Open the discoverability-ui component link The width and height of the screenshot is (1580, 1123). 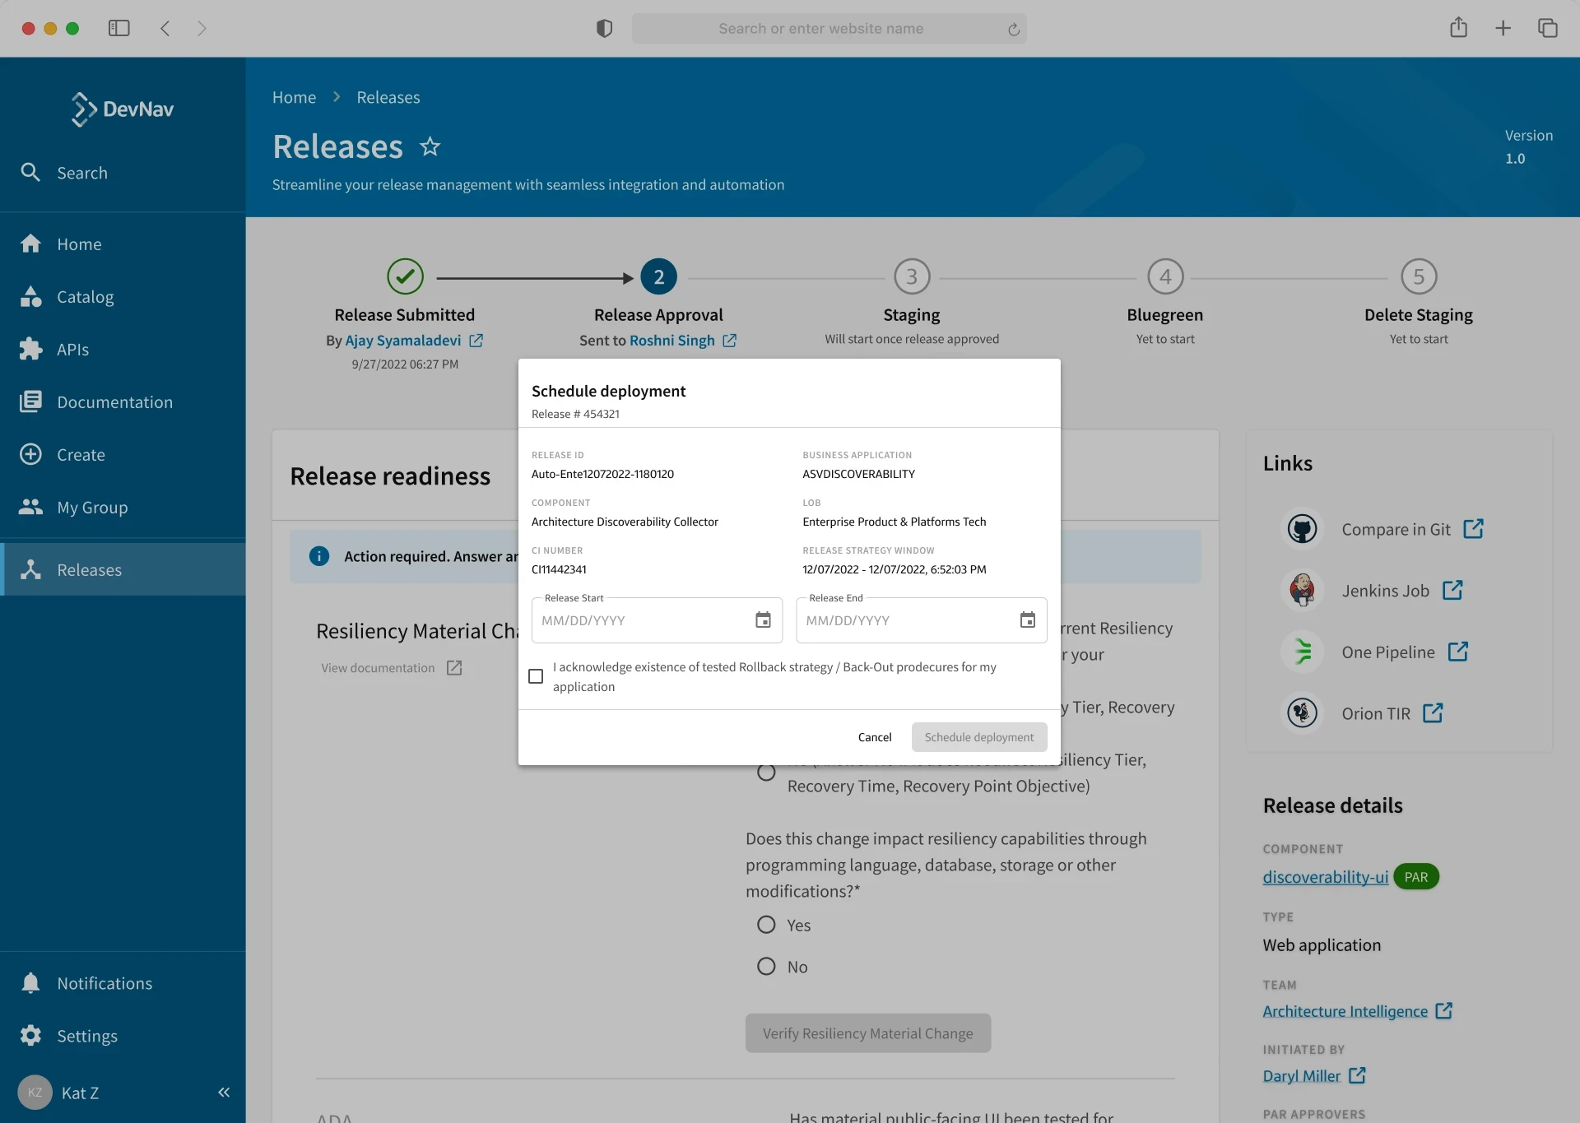point(1325,877)
